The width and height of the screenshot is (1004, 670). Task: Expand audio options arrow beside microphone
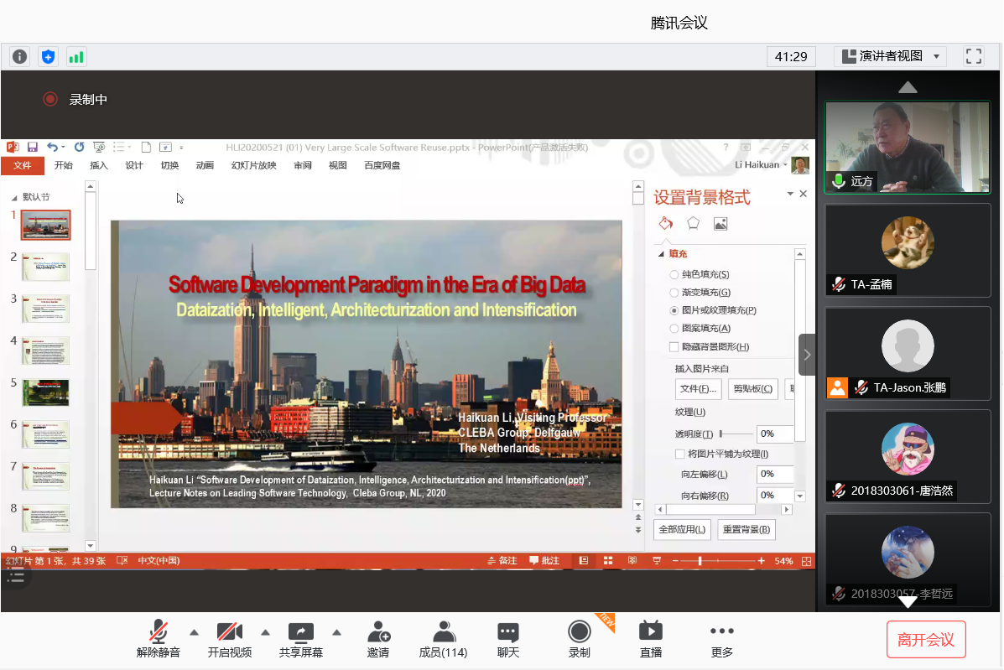pyautogui.click(x=194, y=632)
